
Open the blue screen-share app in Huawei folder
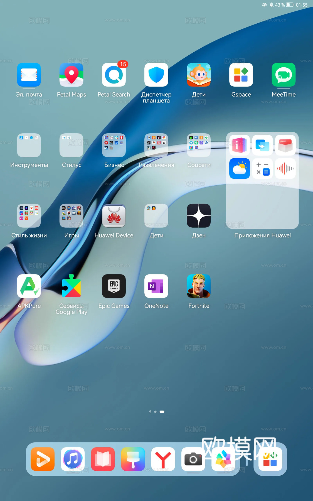(x=262, y=145)
